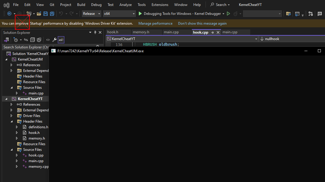The height and width of the screenshot is (182, 325).
Task: Expand the Driver Files folder
Action: click(12, 116)
